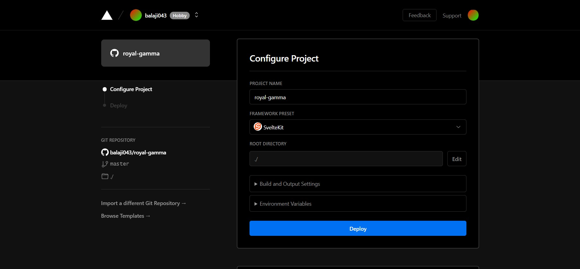Open user profile avatar at top right
580x269 pixels.
[x=473, y=15]
